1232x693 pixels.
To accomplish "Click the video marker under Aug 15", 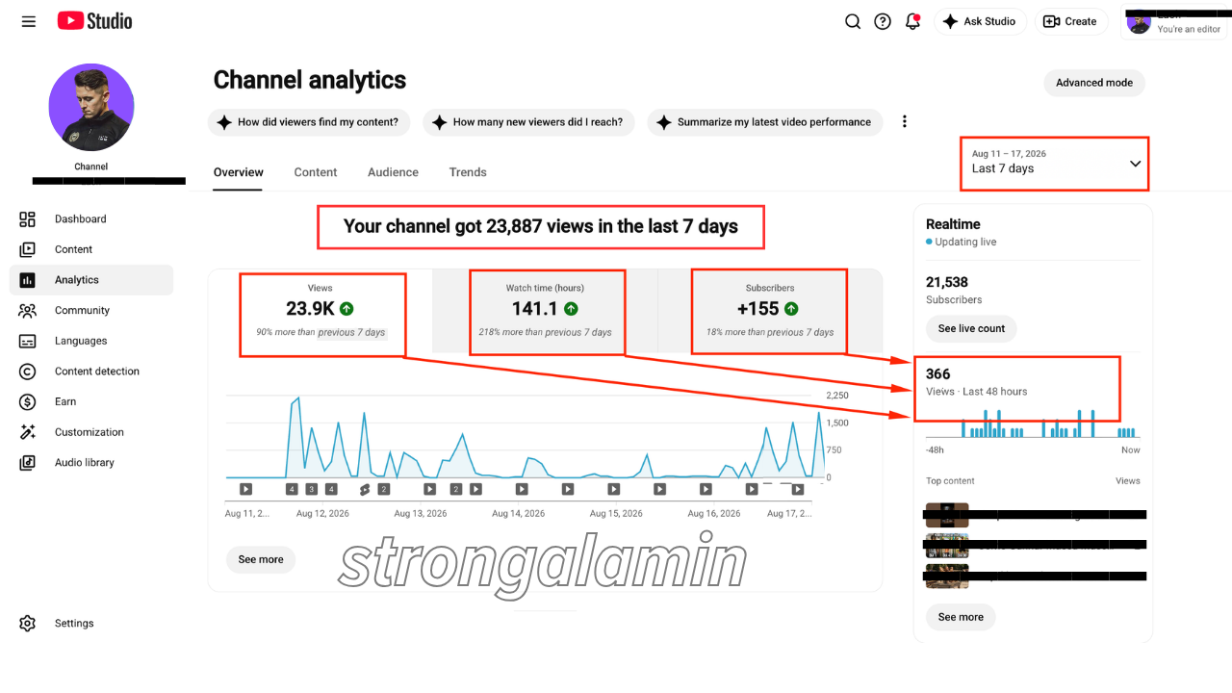I will pyautogui.click(x=613, y=489).
